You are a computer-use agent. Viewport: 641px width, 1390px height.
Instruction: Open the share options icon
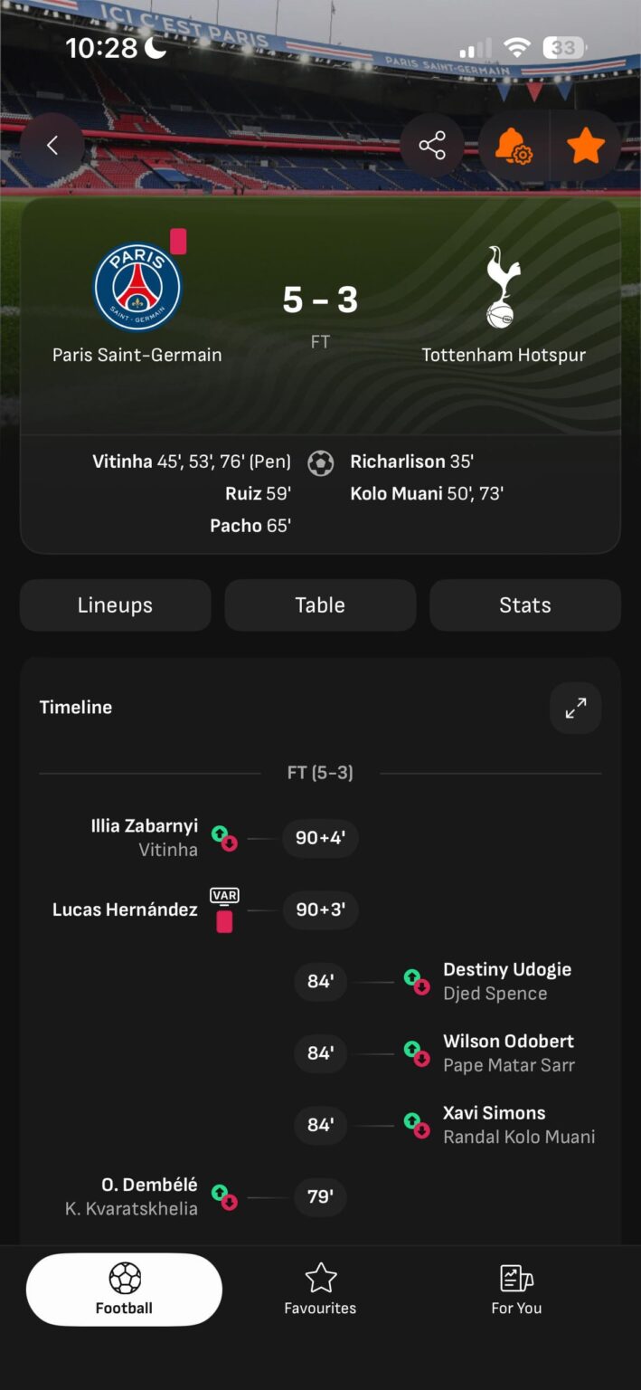[432, 145]
